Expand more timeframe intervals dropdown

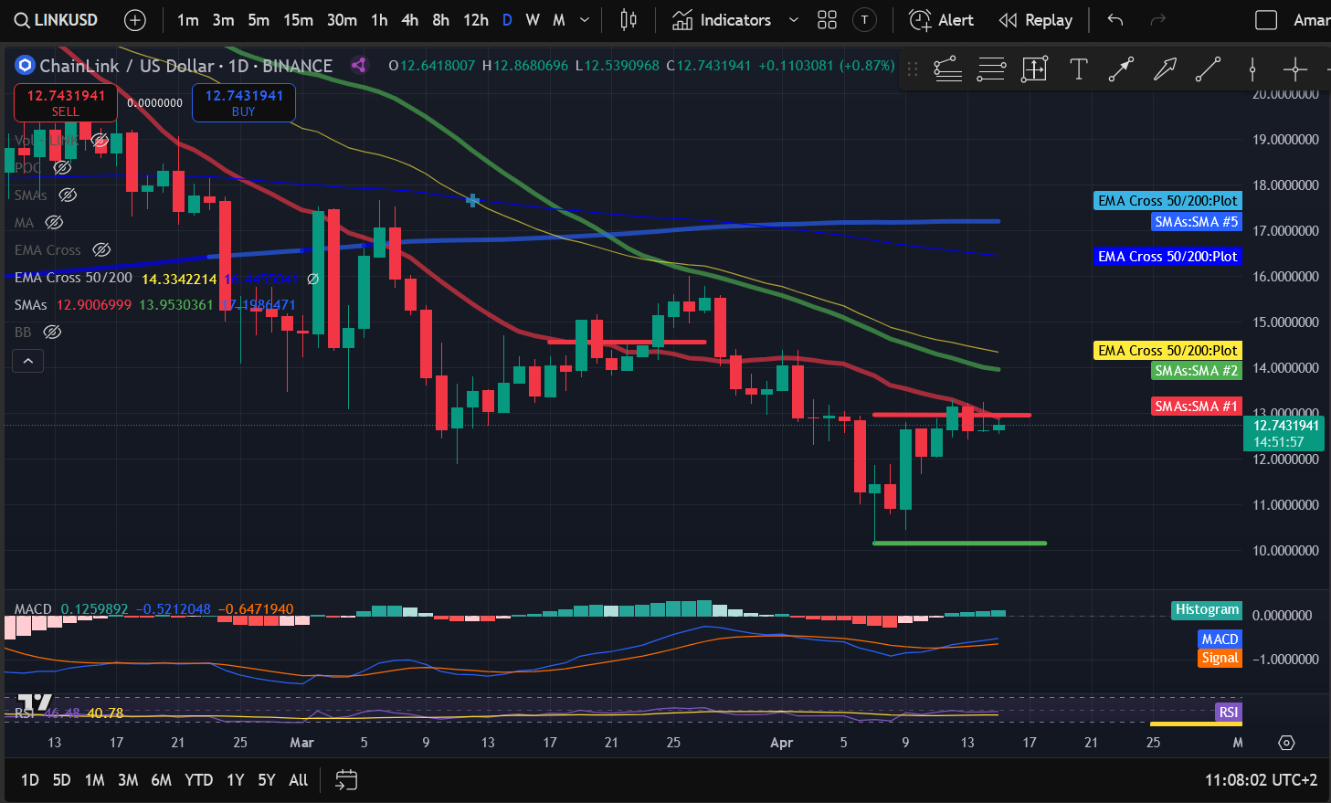pos(585,20)
